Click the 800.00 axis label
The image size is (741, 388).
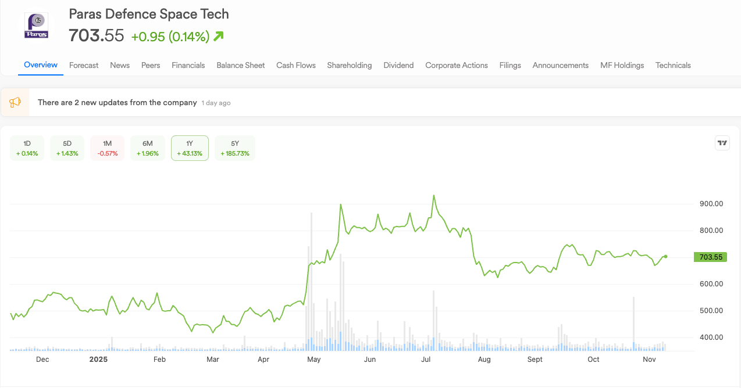tap(711, 230)
